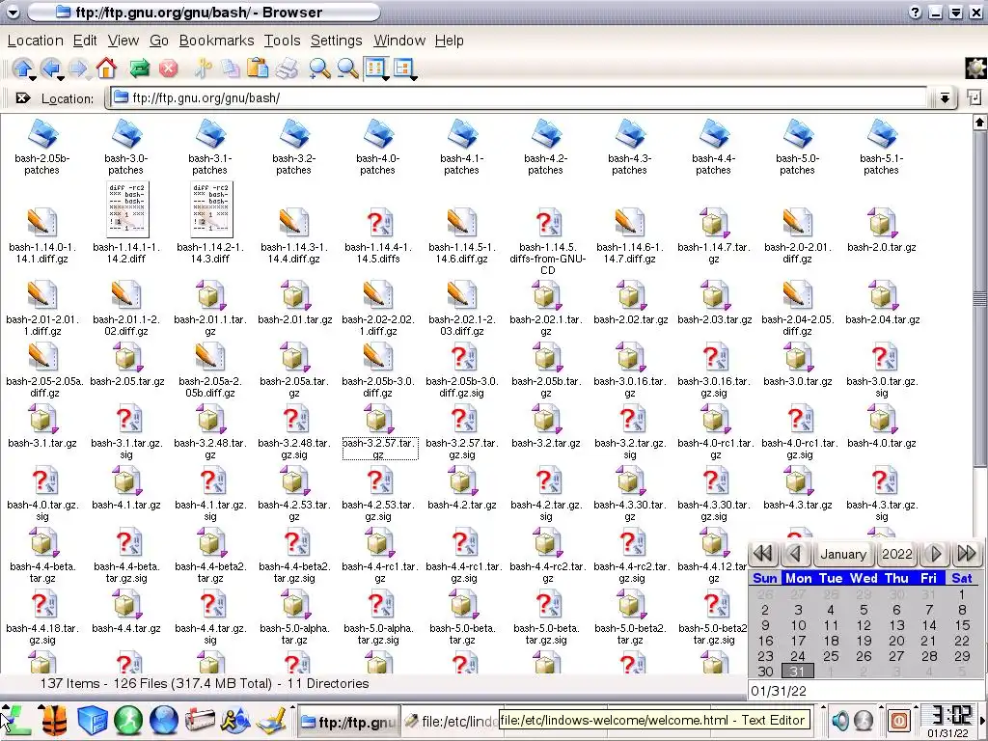Paste with the clipboard icon
The height and width of the screenshot is (741, 988).
coord(258,68)
